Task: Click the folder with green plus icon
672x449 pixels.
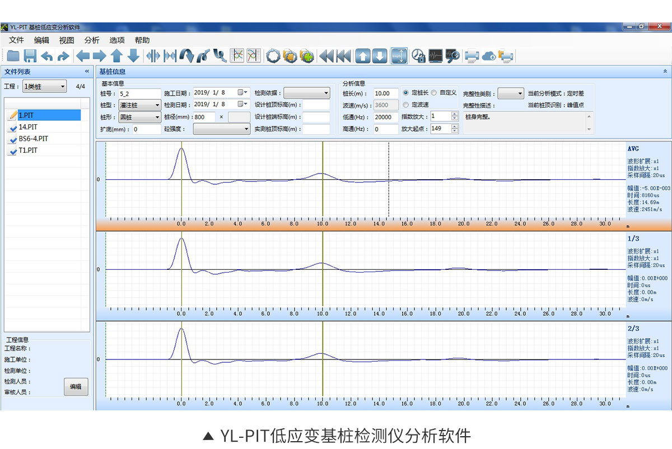Action: coord(306,55)
